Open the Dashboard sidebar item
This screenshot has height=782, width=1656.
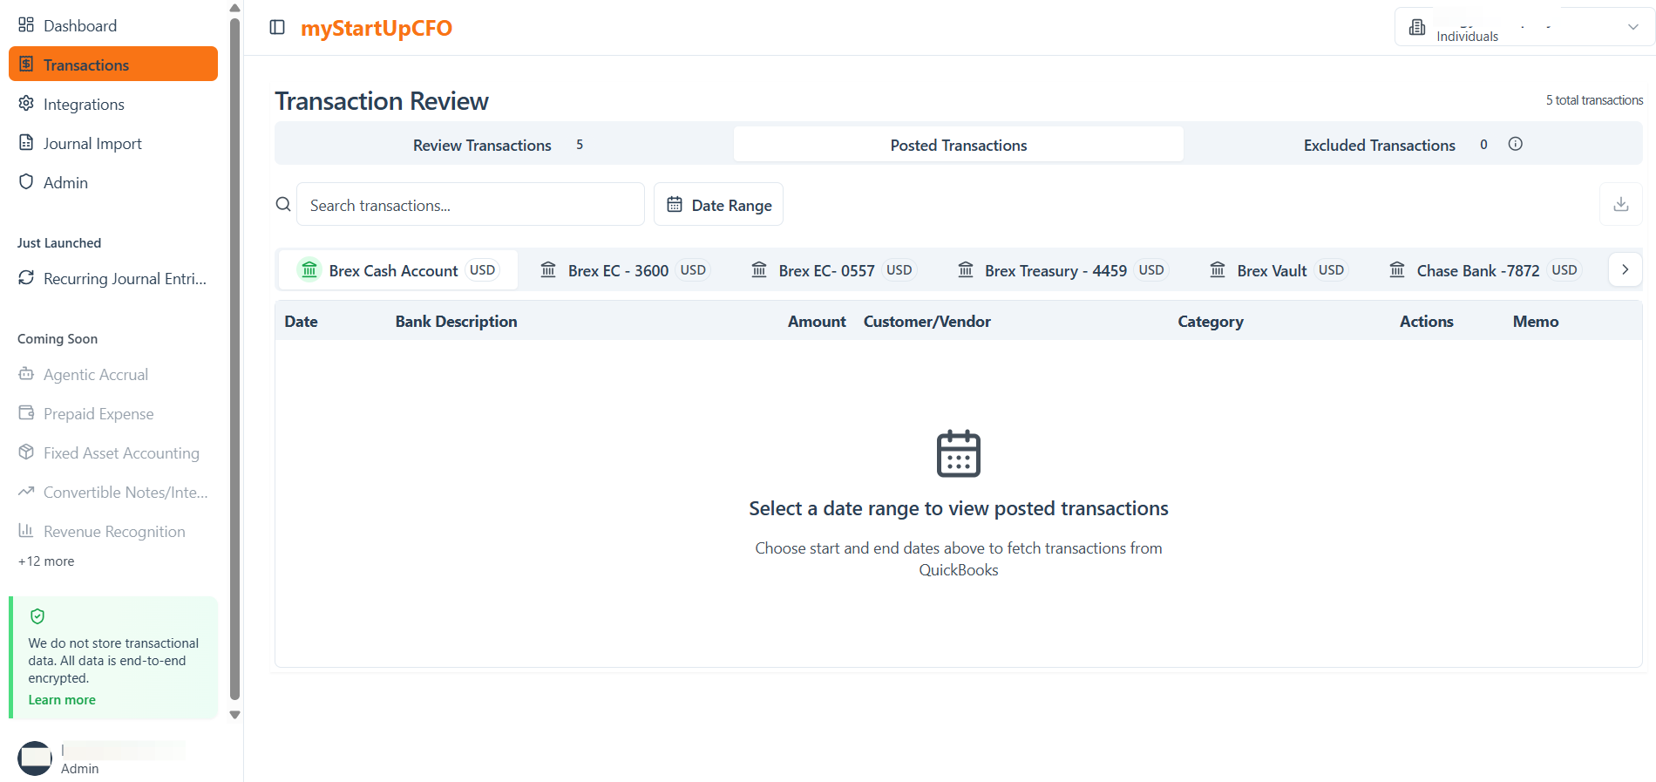click(x=113, y=25)
